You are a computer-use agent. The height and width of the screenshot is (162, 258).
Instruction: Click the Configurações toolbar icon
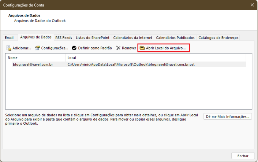tap(37, 48)
